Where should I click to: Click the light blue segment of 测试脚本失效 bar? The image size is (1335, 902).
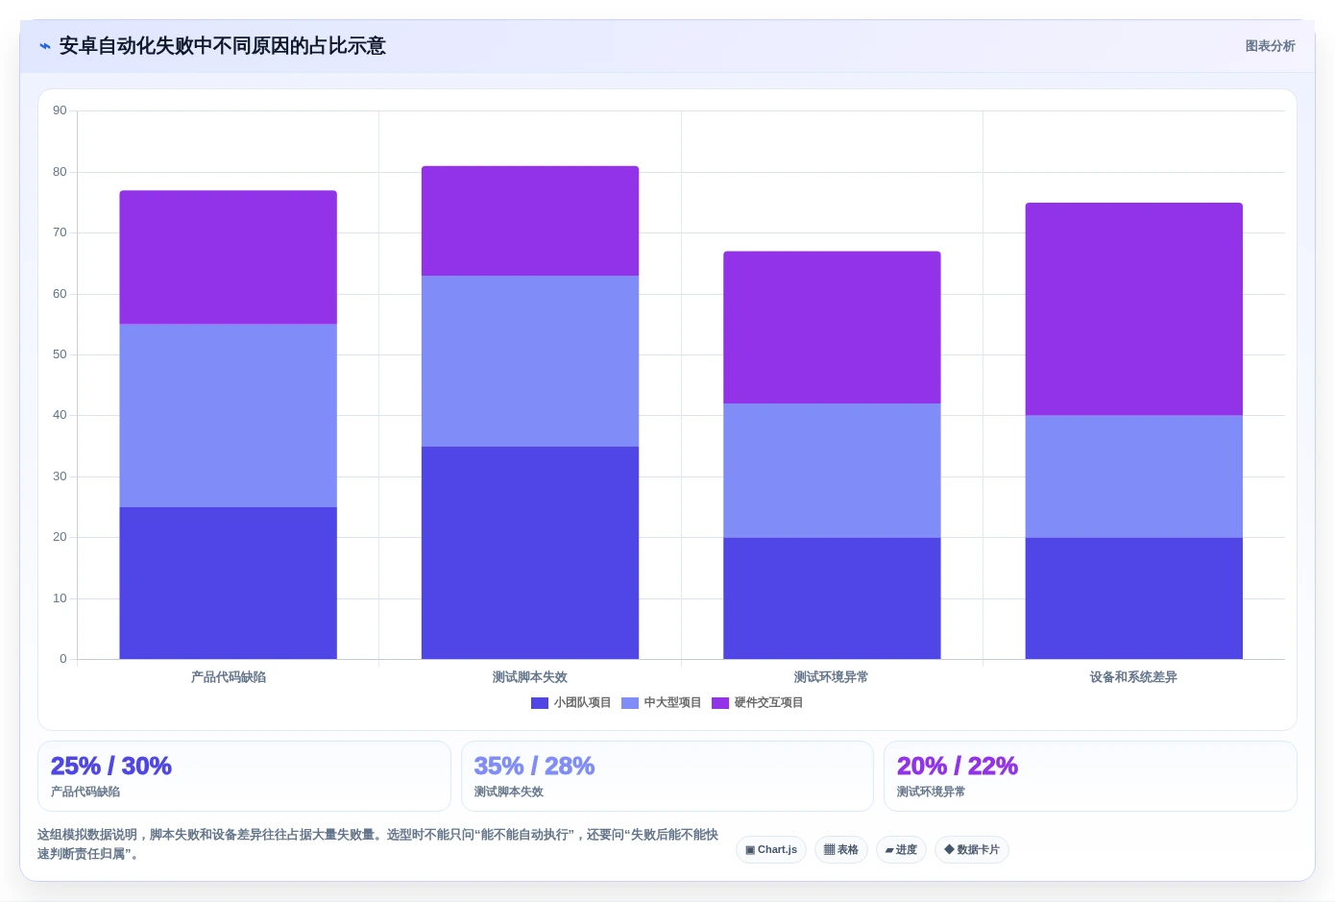(530, 361)
